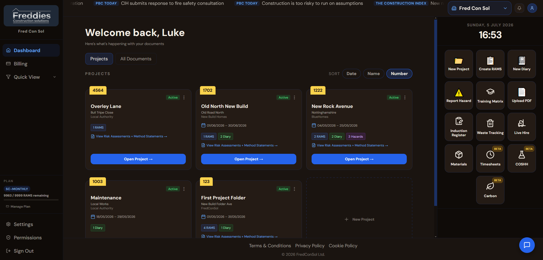The height and width of the screenshot is (260, 543).
Task: View Risk Assessments link for New Rock Avenue
Action: tap(350, 146)
